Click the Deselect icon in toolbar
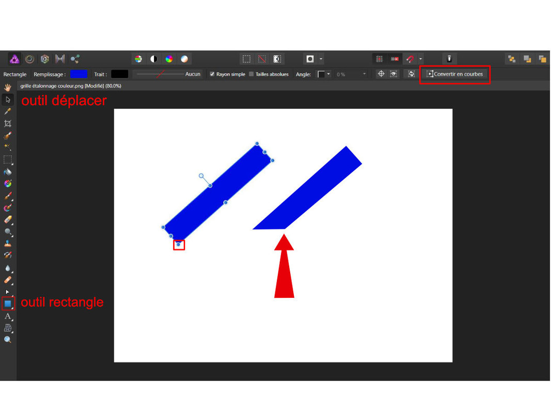Screen dimensions: 551x413 click(x=262, y=59)
